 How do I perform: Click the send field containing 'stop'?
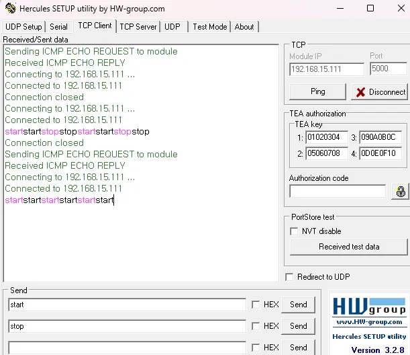[x=127, y=326]
